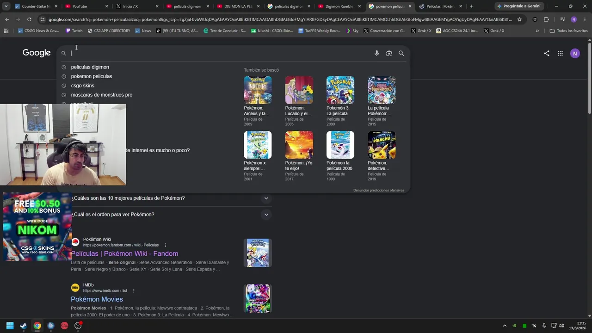
Task: Go back to the previous page
Action: (x=7, y=19)
